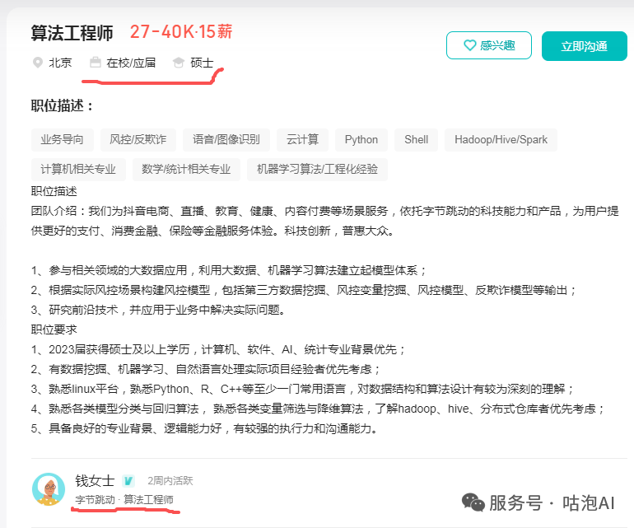Image resolution: width=634 pixels, height=528 pixels.
Task: Select the Shell tag
Action: coord(416,140)
